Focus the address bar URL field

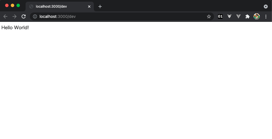tap(122, 16)
